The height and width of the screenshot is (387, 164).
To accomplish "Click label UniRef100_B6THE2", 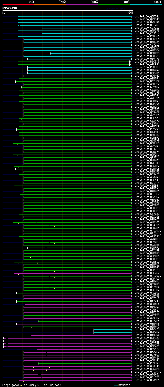I will [x=147, y=82].
